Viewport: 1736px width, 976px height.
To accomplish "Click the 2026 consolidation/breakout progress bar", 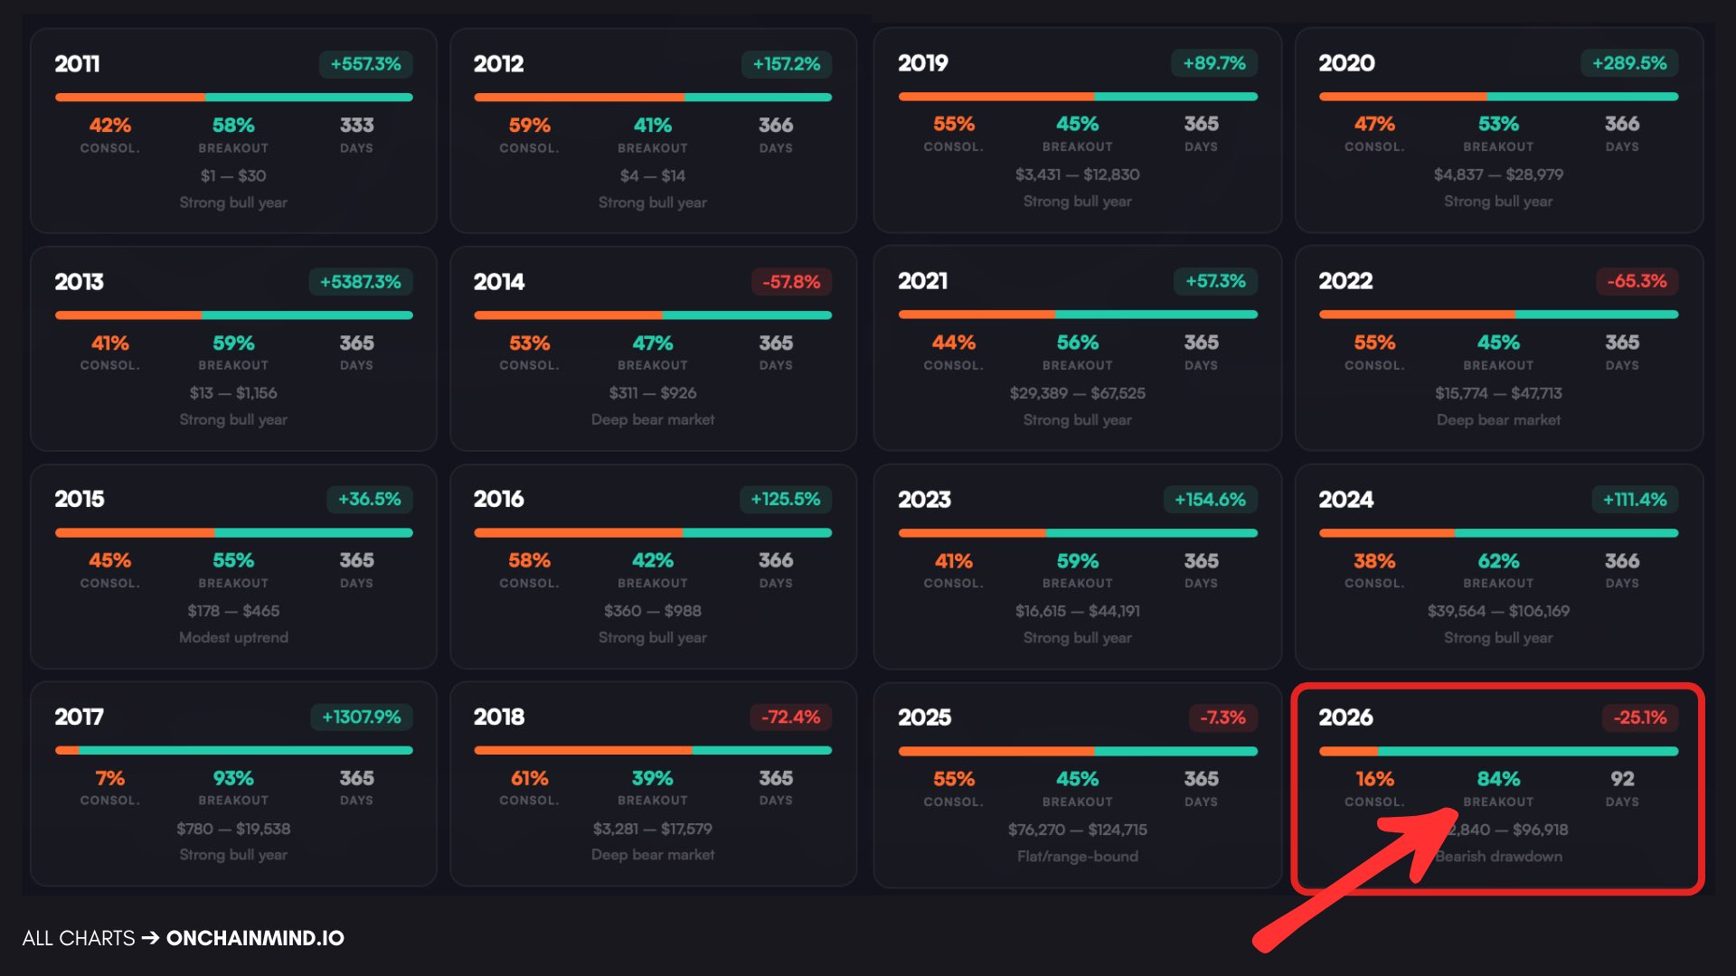I will click(1498, 751).
